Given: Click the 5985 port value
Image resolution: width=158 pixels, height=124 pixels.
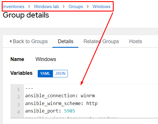Looking at the screenshot, I should point(70,111).
